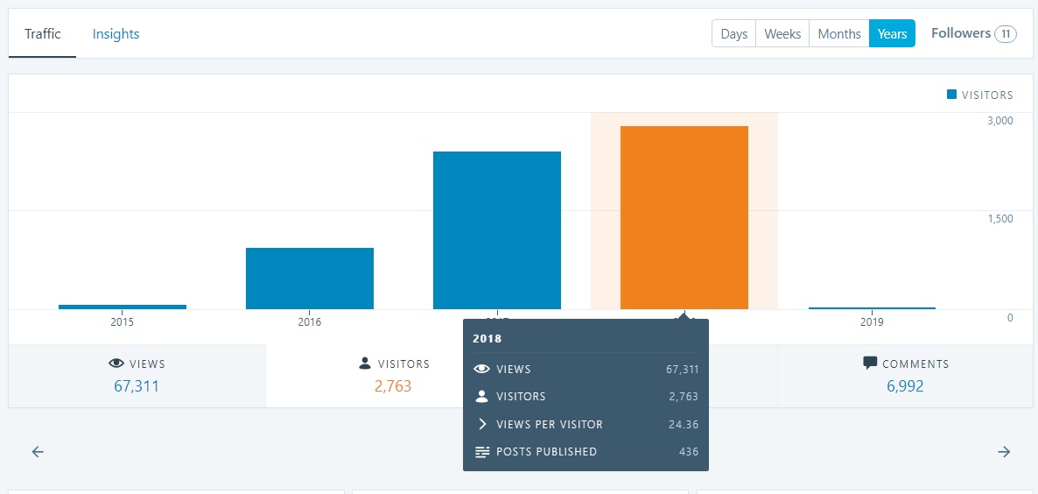The width and height of the screenshot is (1038, 494).
Task: Click the orange 2018 bar
Action: pos(684,217)
